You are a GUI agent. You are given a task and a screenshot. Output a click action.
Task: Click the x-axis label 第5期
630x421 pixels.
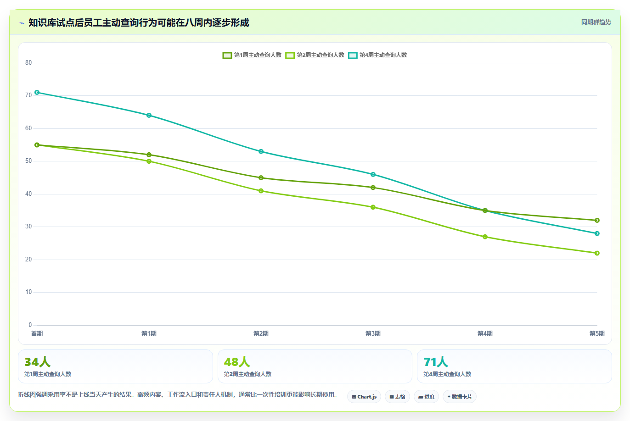pyautogui.click(x=597, y=333)
